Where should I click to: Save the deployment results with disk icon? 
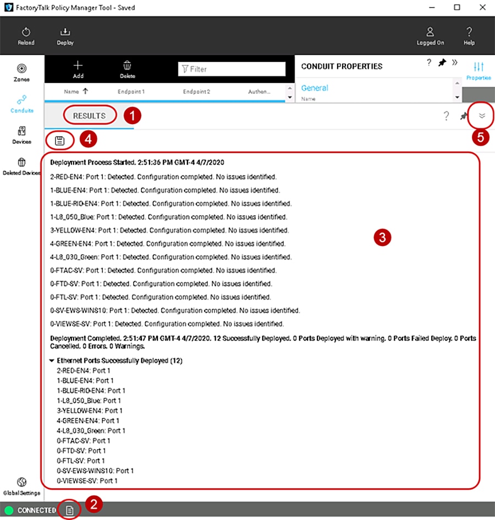(x=60, y=141)
